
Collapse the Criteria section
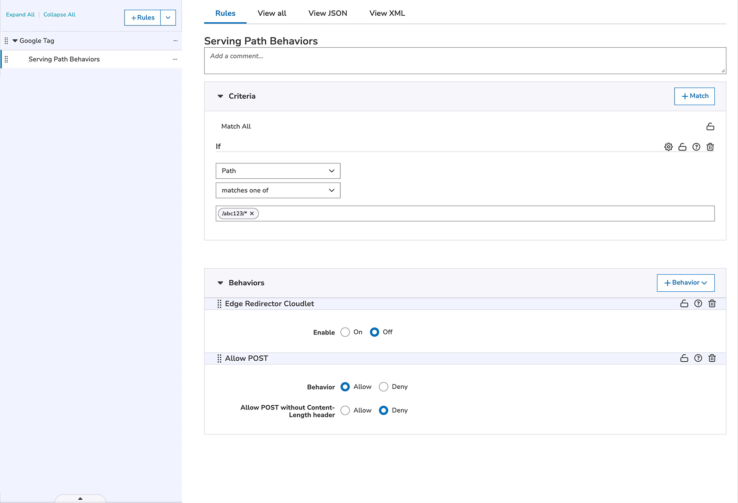(220, 96)
